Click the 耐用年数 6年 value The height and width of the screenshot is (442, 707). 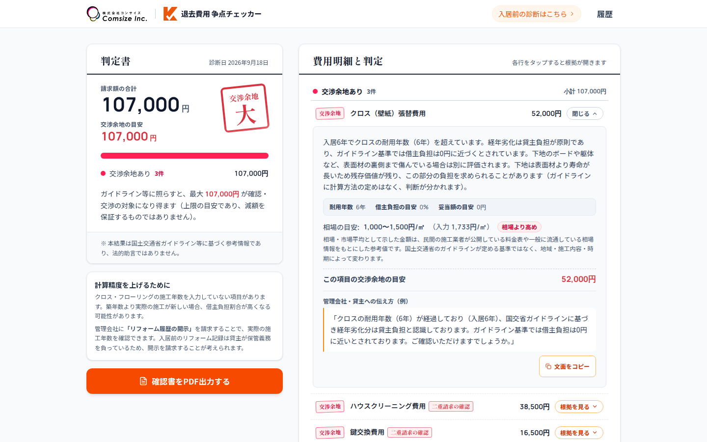[x=348, y=207]
